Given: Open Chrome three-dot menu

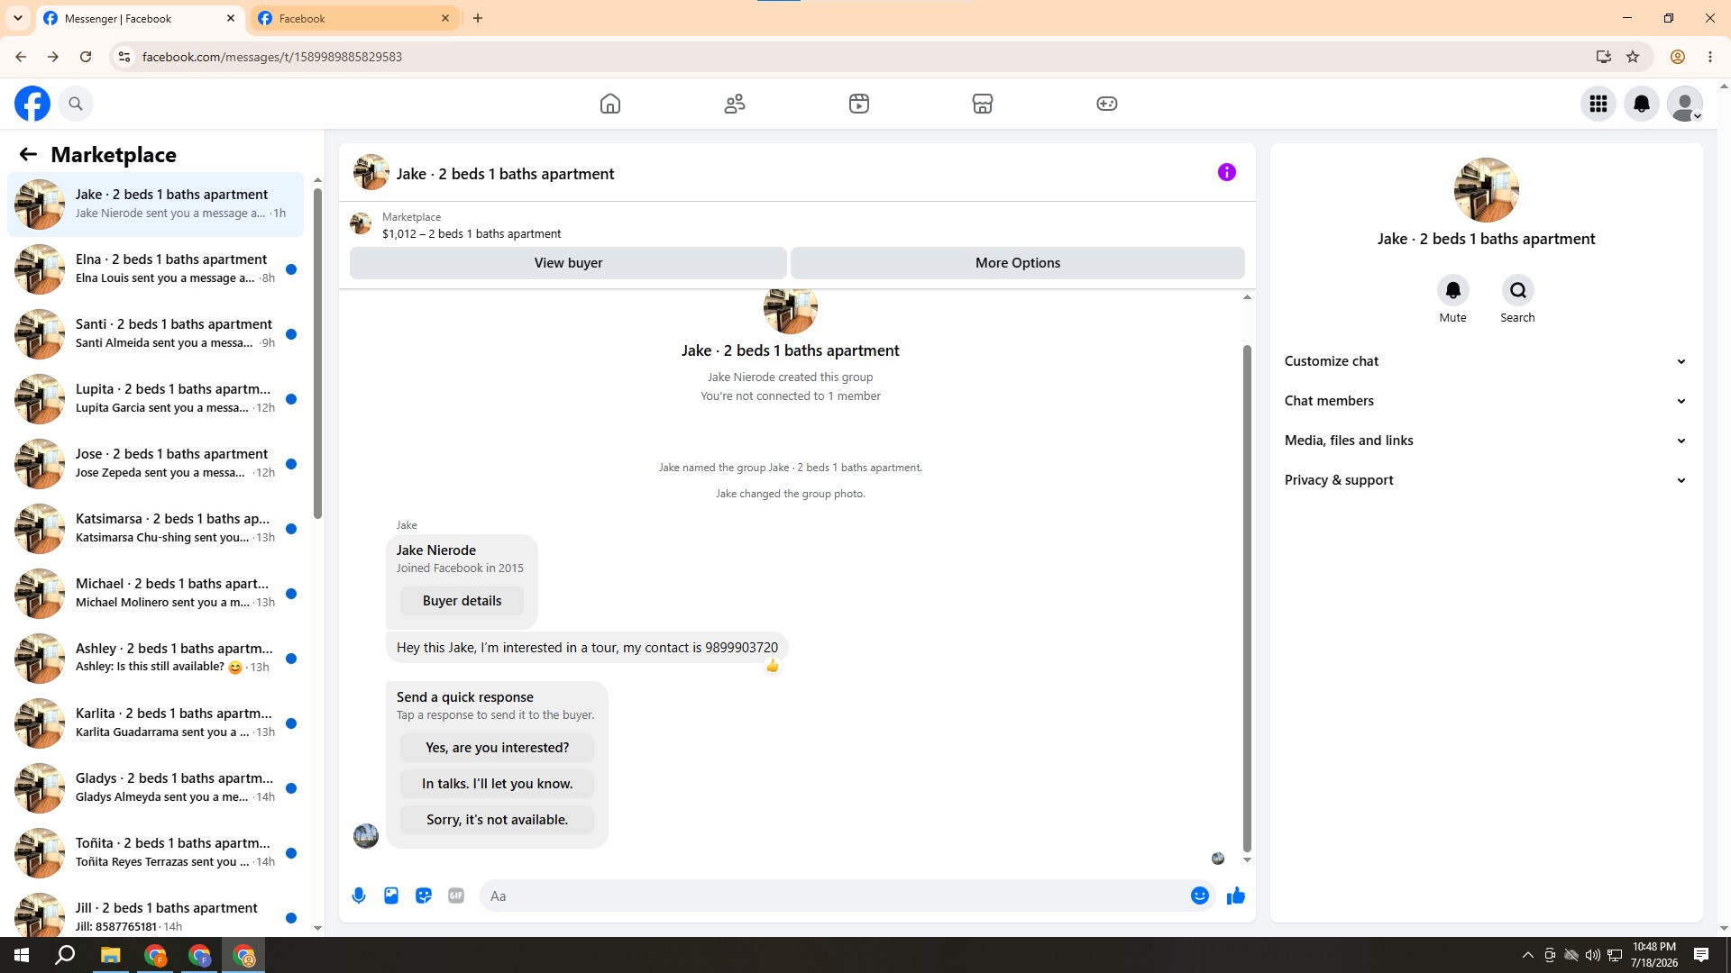Looking at the screenshot, I should [x=1710, y=57].
